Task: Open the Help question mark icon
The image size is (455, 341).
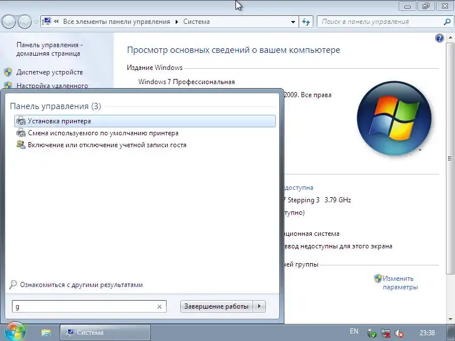Action: point(439,38)
